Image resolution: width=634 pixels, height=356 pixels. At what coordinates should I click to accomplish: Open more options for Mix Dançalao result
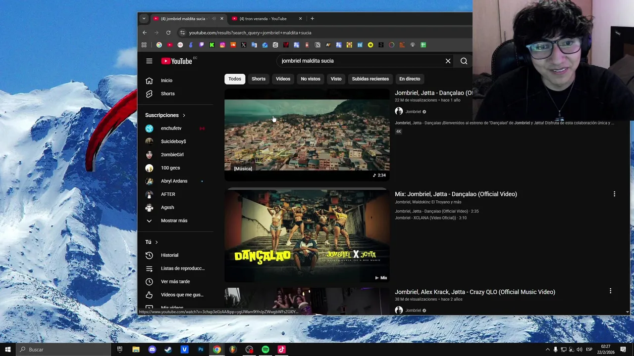(x=614, y=194)
